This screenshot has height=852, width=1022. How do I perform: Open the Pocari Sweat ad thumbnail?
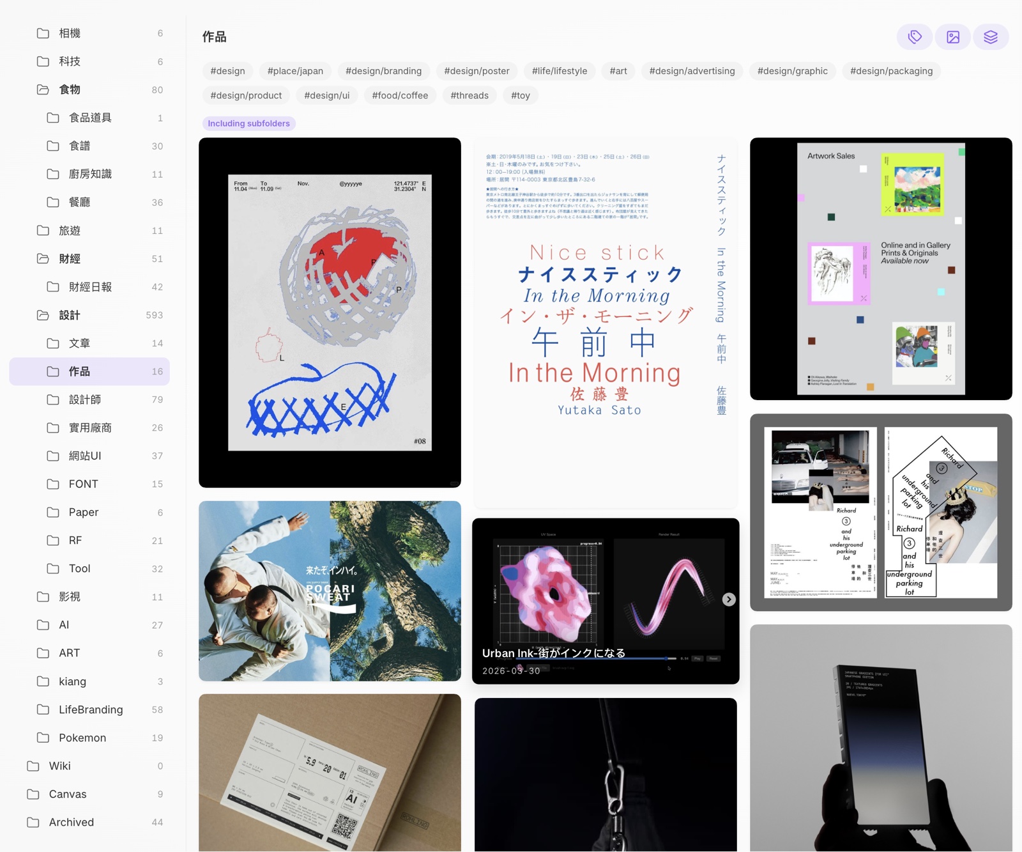pyautogui.click(x=330, y=591)
